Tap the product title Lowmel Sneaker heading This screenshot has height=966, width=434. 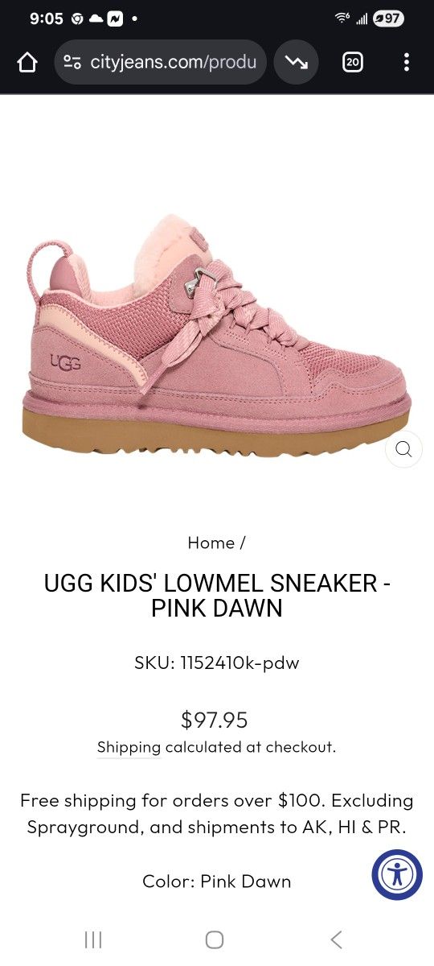(217, 595)
